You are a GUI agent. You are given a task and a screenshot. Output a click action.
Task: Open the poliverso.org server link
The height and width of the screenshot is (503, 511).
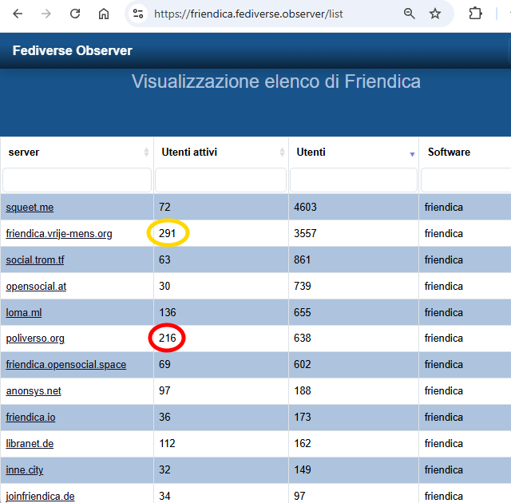[x=35, y=339]
